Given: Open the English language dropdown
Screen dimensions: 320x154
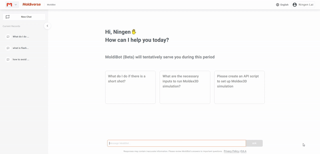Looking at the screenshot, I should [282, 5].
